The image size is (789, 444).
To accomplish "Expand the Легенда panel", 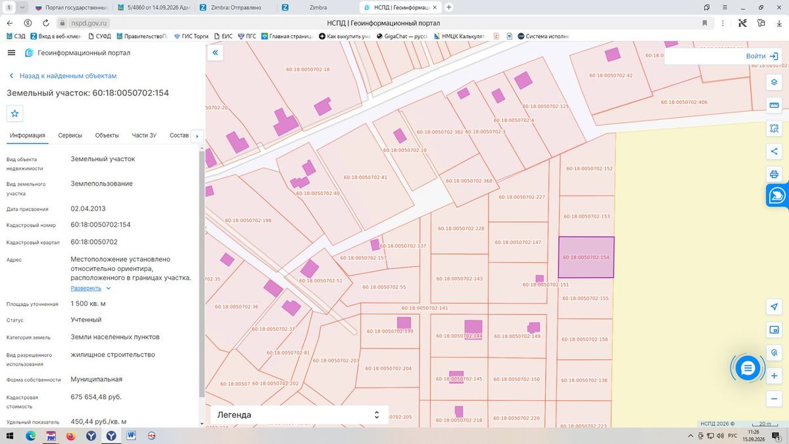I will point(299,415).
